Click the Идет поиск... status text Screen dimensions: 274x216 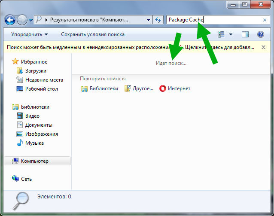click(171, 63)
